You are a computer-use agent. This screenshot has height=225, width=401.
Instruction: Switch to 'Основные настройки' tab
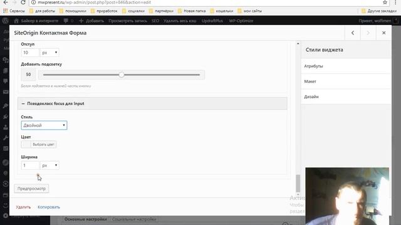pyautogui.click(x=86, y=219)
